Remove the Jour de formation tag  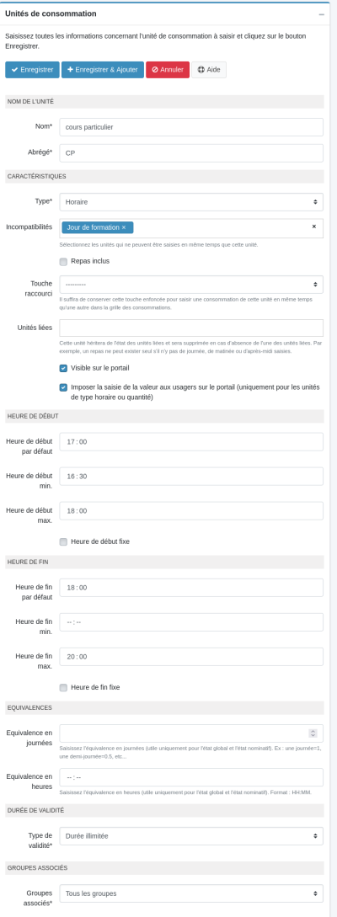tap(124, 227)
